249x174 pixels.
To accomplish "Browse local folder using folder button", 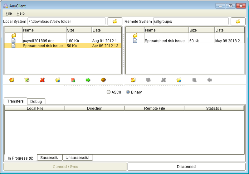I will pos(115,21).
